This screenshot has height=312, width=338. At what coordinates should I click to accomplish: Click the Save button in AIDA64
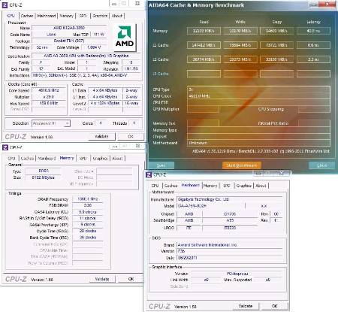pyautogui.click(x=161, y=165)
